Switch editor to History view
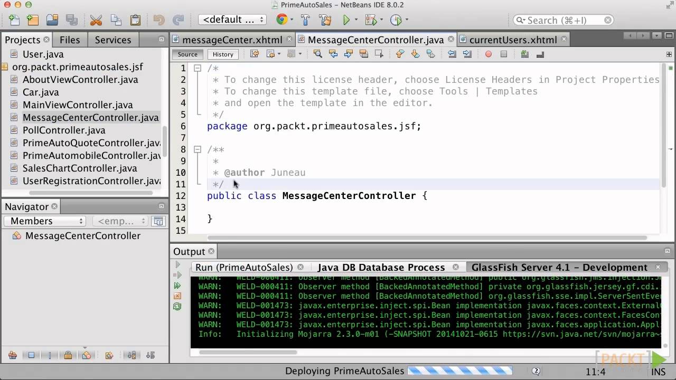This screenshot has height=380, width=676. 223,54
